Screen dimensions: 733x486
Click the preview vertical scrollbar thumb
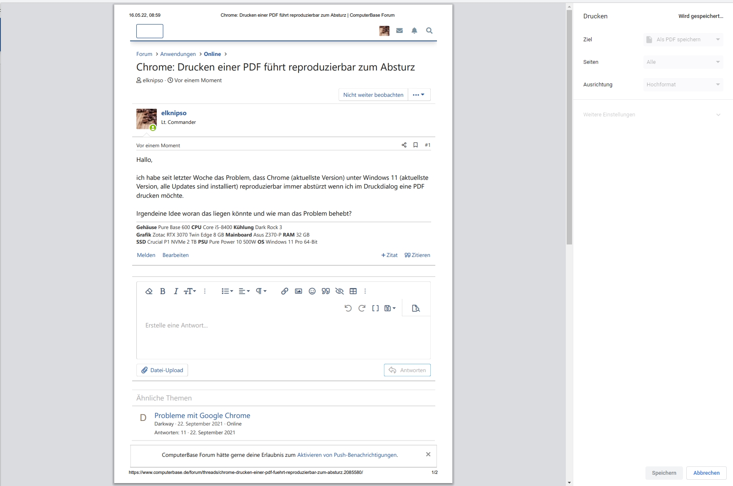pos(569,127)
